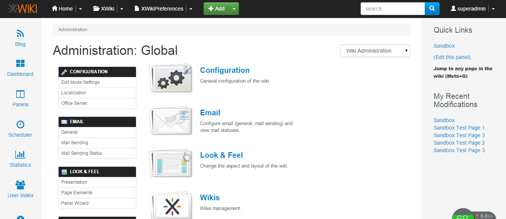The image size is (506, 219).
Task: Open the Wiki Administration select box
Action: [x=375, y=51]
